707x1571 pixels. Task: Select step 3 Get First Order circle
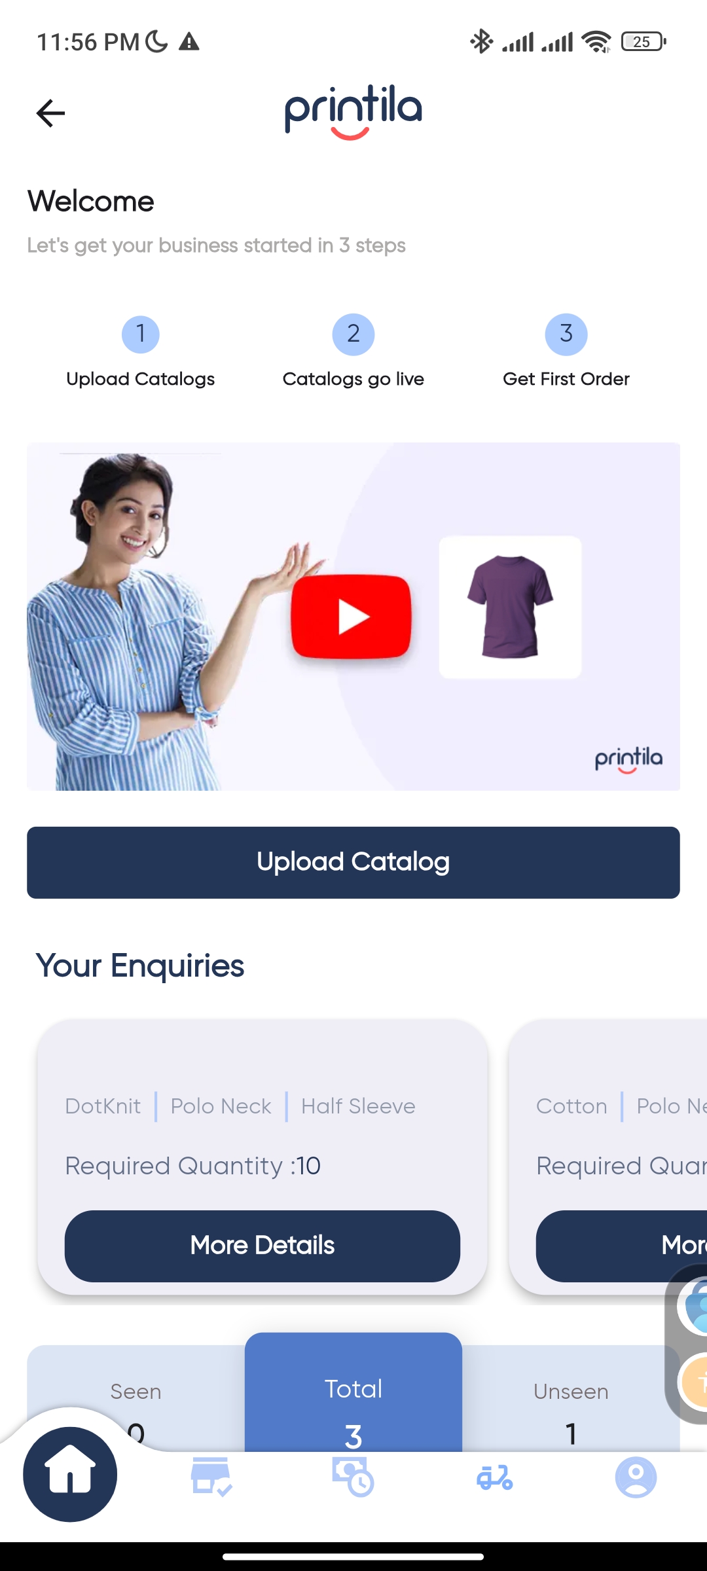pos(566,334)
